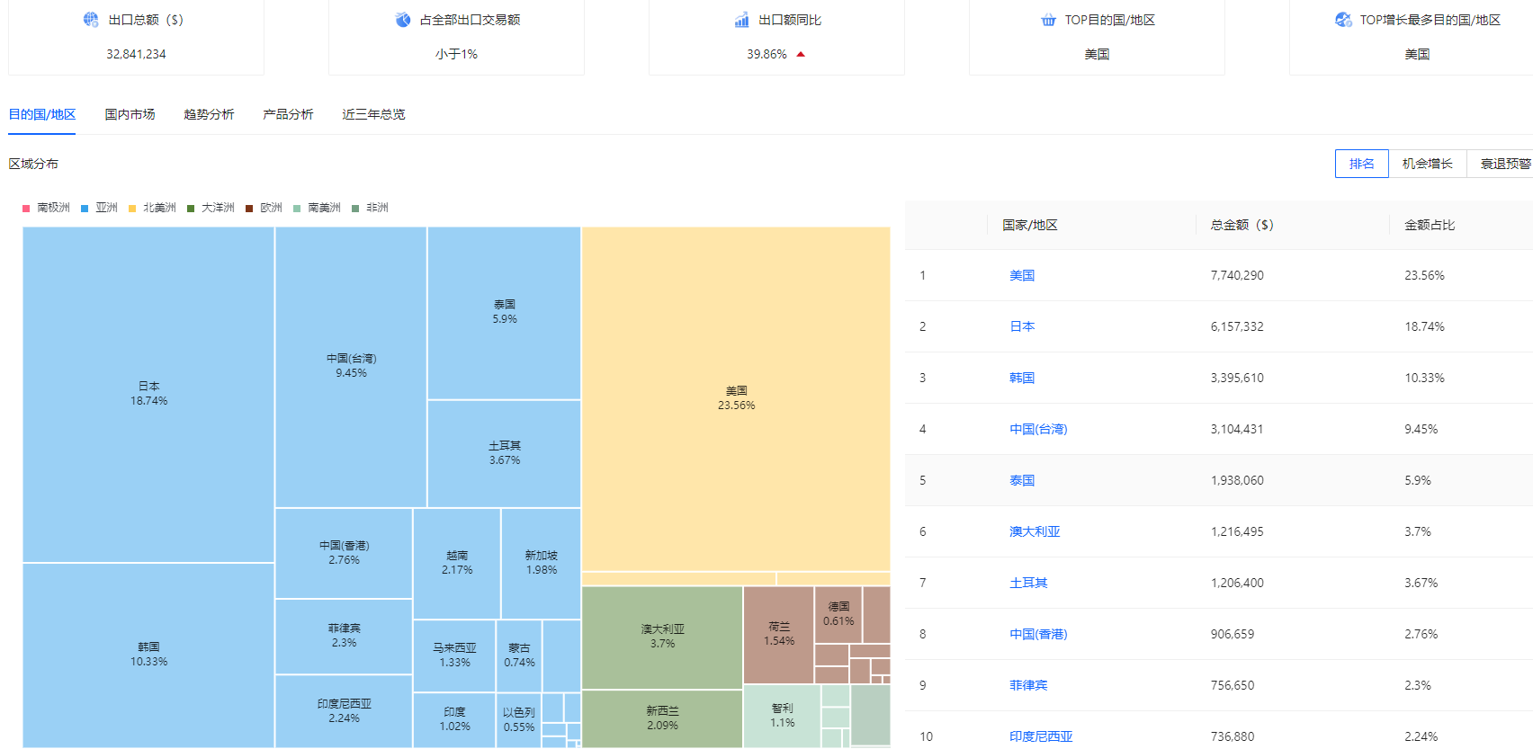Open the 产品分析 tab

288,114
